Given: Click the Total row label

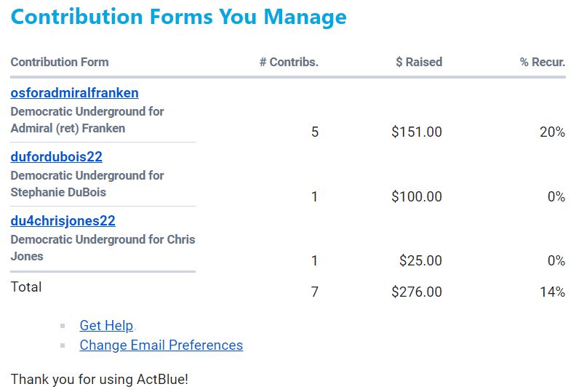Looking at the screenshot, I should [26, 287].
